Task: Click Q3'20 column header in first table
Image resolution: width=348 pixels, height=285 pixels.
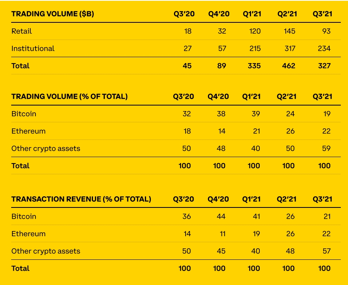Action: click(184, 14)
